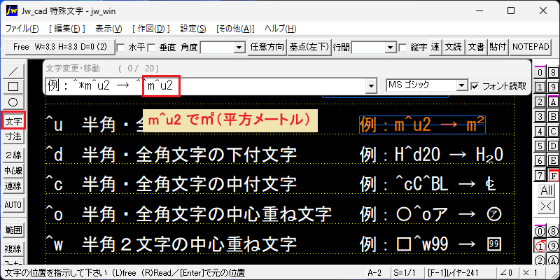Open the ファイル(F) menu
560x280 pixels.
point(22,29)
